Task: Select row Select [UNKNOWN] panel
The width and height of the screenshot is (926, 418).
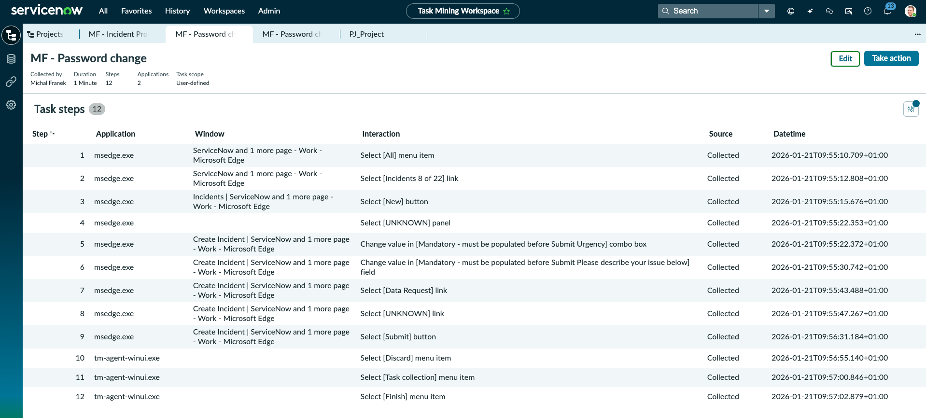Action: pos(474,223)
